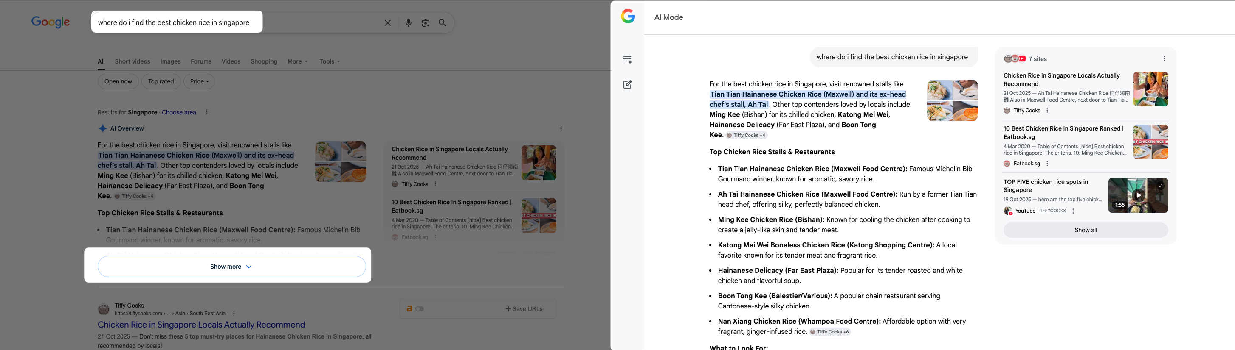This screenshot has height=350, width=1235.
Task: Switch to the Shopping tab
Action: [264, 62]
